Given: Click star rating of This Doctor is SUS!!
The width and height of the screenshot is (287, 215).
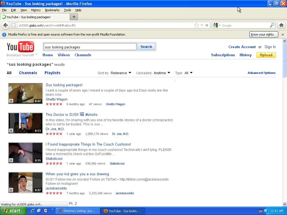Looking at the screenshot, I should 54,134.
